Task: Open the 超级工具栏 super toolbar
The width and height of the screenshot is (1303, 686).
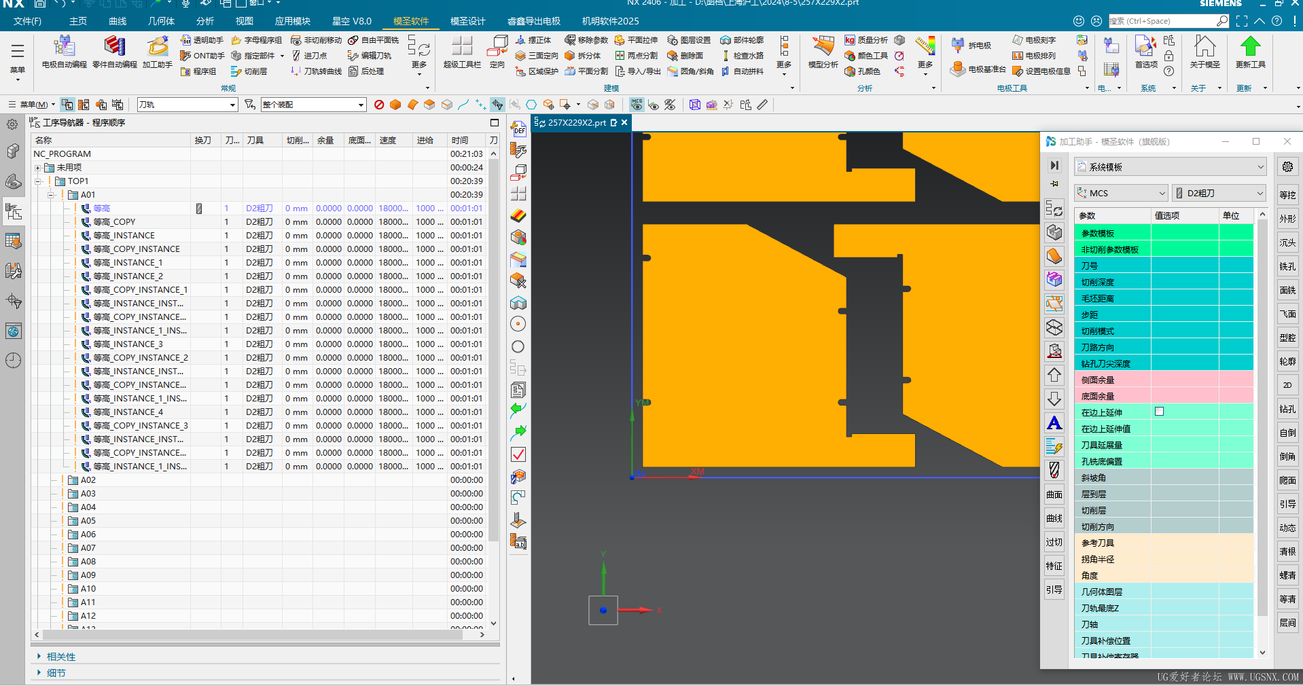Action: pyautogui.click(x=462, y=52)
